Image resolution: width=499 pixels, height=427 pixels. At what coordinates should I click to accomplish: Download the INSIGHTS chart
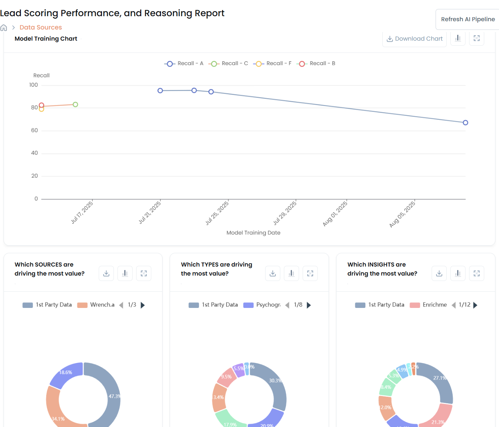(x=439, y=273)
